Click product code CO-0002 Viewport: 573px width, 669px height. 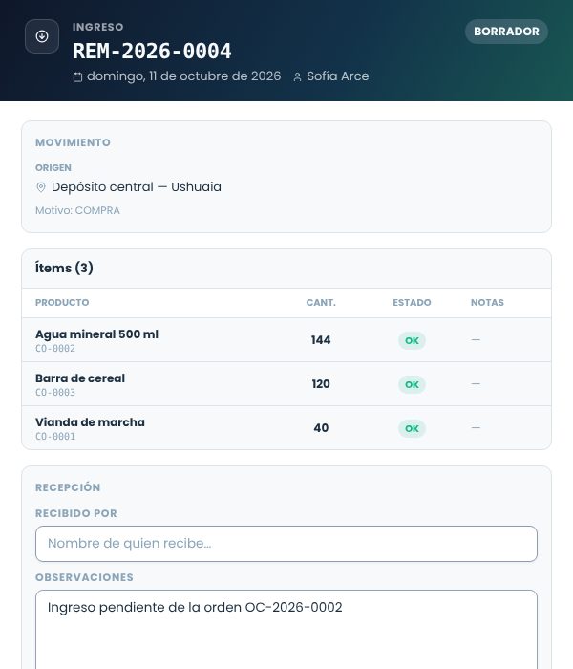(55, 349)
